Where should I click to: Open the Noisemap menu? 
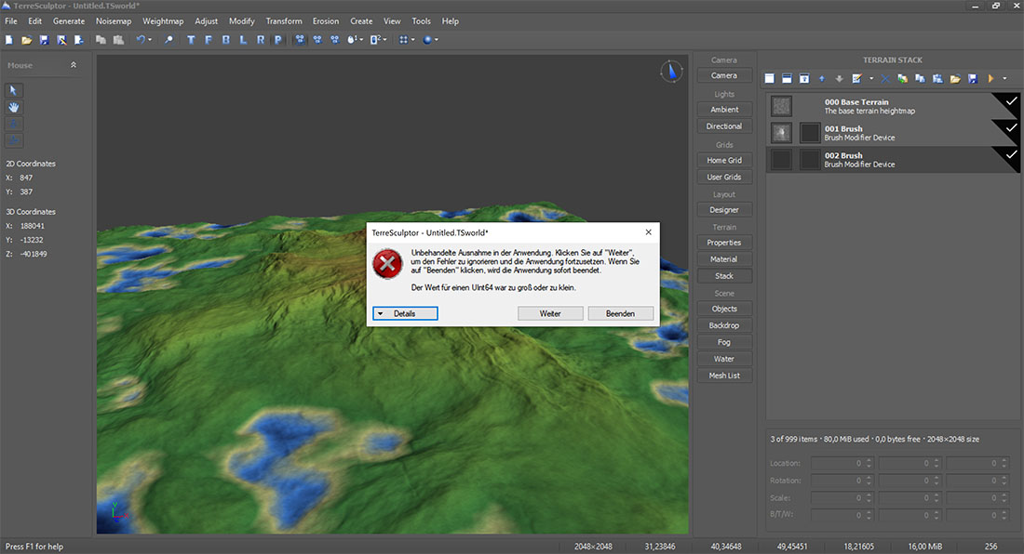(114, 20)
